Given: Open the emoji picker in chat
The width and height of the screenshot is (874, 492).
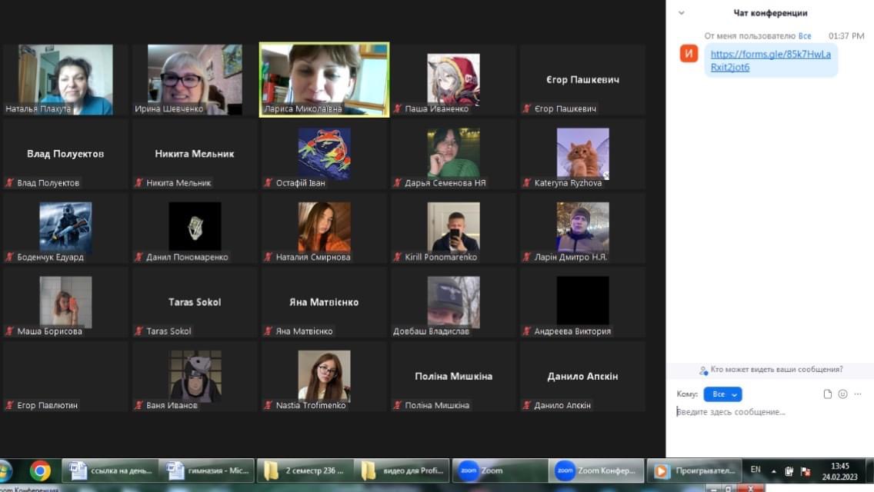Looking at the screenshot, I should click(x=842, y=394).
